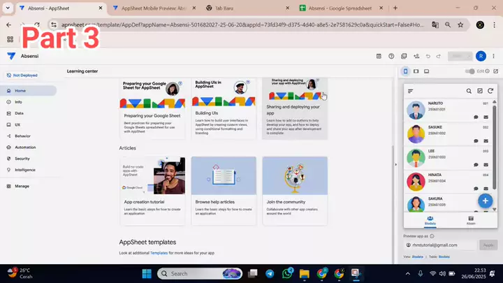The width and height of the screenshot is (503, 283).
Task: Click the Templates link
Action: (159, 252)
